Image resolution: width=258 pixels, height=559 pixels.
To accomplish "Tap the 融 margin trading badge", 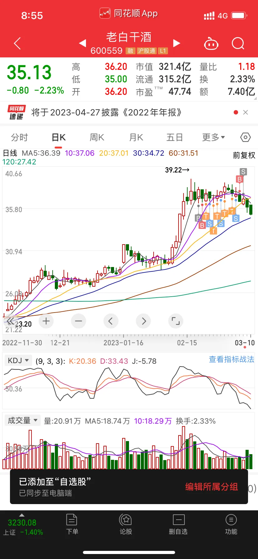I will click(130, 51).
